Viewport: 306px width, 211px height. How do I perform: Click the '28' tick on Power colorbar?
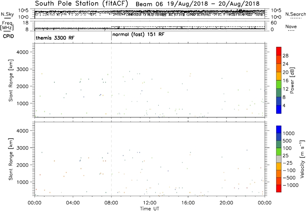coord(285,56)
